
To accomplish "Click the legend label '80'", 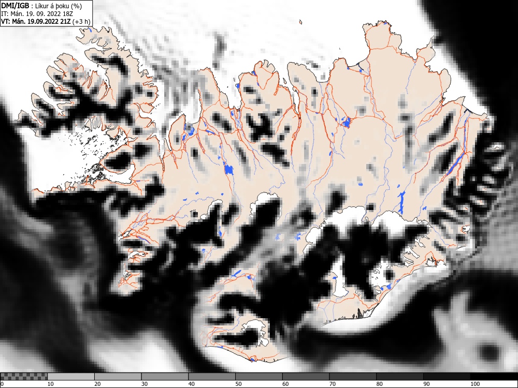I will coord(379,384).
